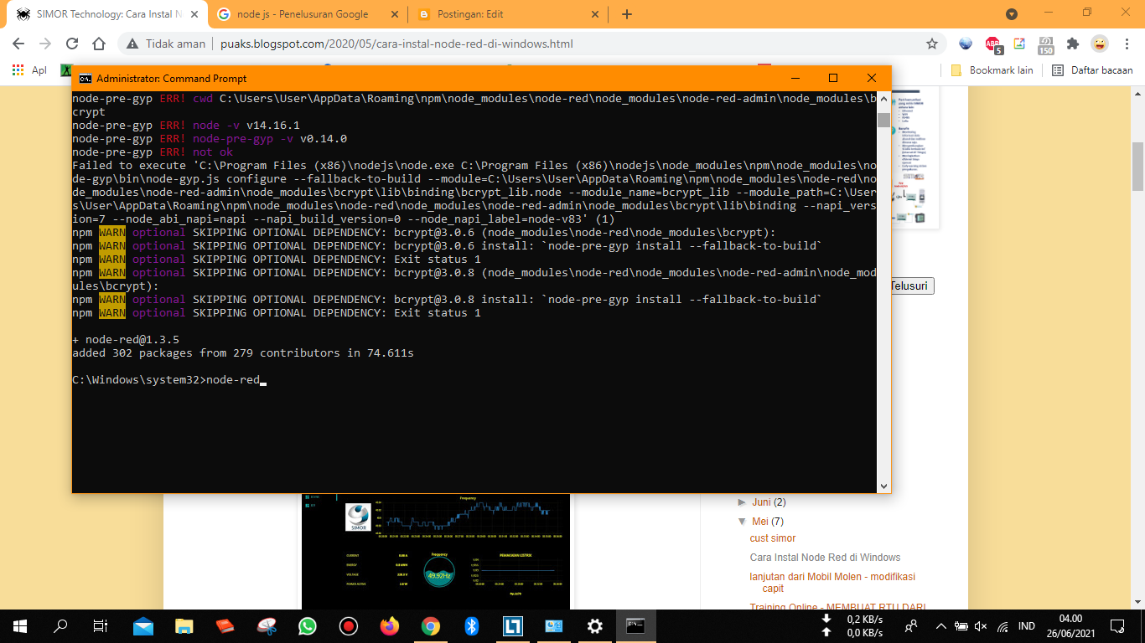1145x643 pixels.
Task: Open the Wi-Fi network tray icon
Action: pos(1003,625)
